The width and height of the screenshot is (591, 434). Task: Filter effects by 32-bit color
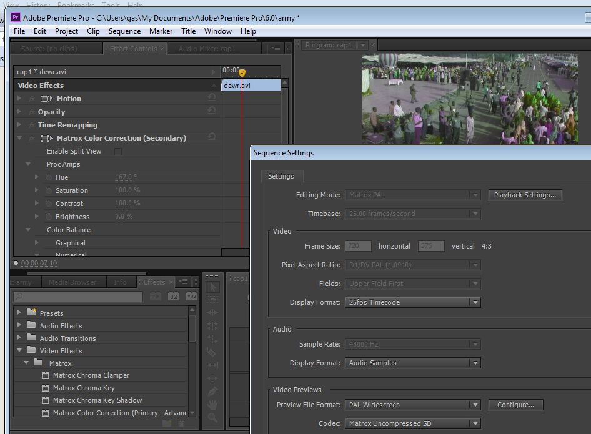coord(173,297)
